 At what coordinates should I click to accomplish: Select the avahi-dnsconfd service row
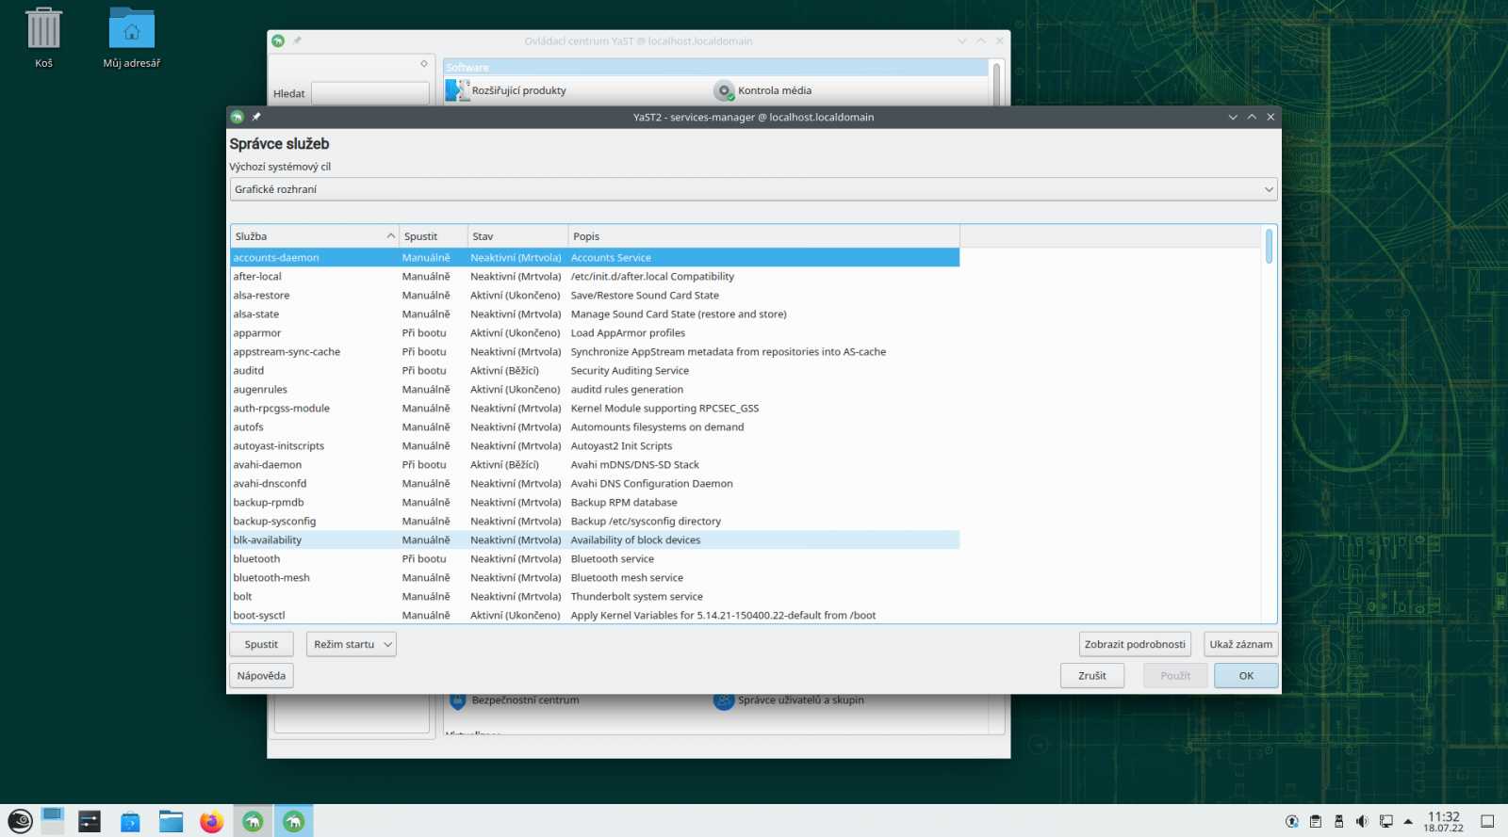pyautogui.click(x=595, y=483)
